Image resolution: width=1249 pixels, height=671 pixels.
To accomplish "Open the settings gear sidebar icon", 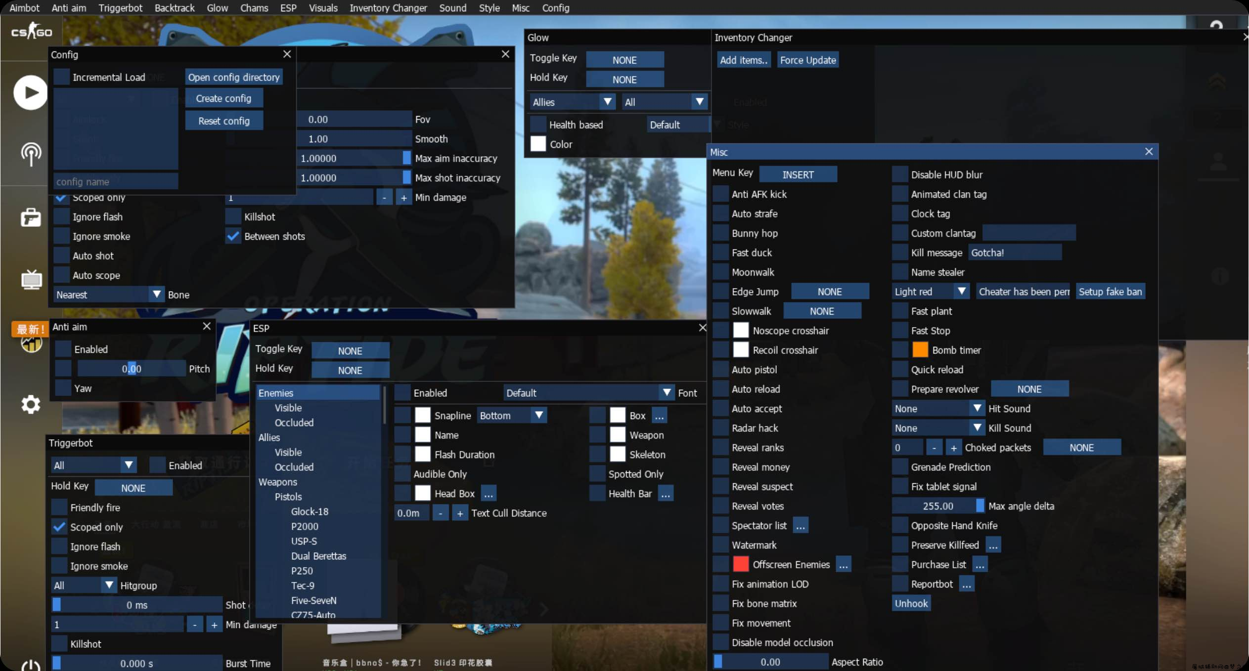I will pyautogui.click(x=31, y=404).
